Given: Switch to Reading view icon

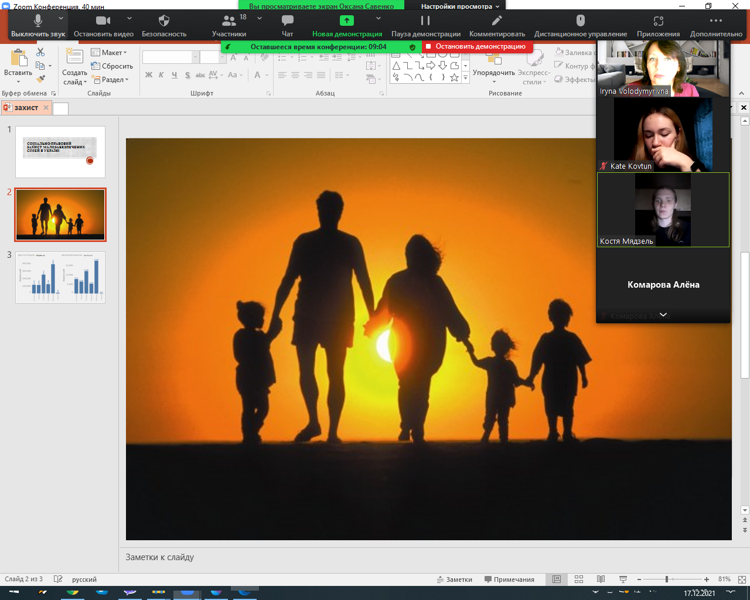Looking at the screenshot, I should [601, 579].
